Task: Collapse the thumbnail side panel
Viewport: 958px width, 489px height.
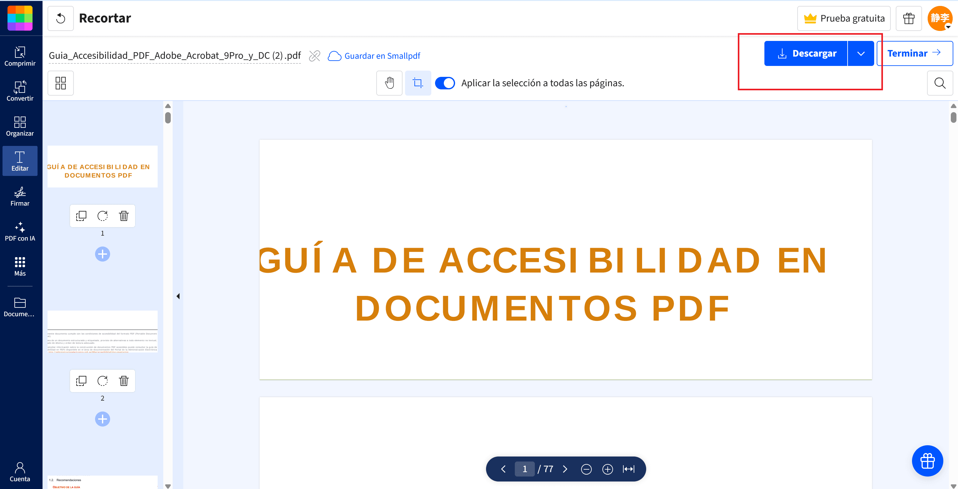Action: (178, 296)
